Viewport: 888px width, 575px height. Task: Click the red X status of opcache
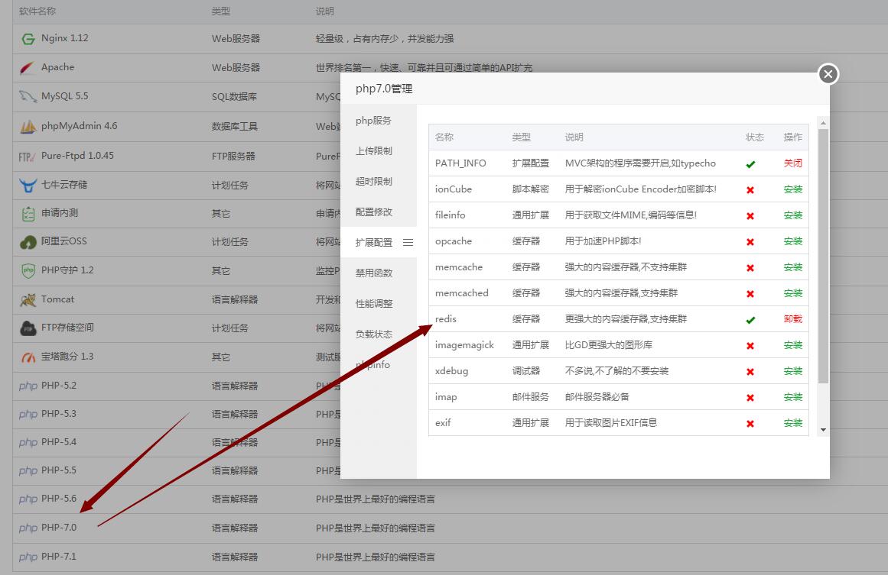750,242
